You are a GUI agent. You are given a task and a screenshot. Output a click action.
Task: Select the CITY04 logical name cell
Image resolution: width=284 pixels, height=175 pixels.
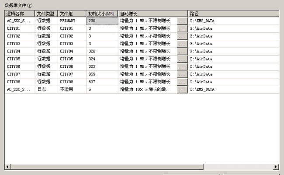(x=20, y=51)
